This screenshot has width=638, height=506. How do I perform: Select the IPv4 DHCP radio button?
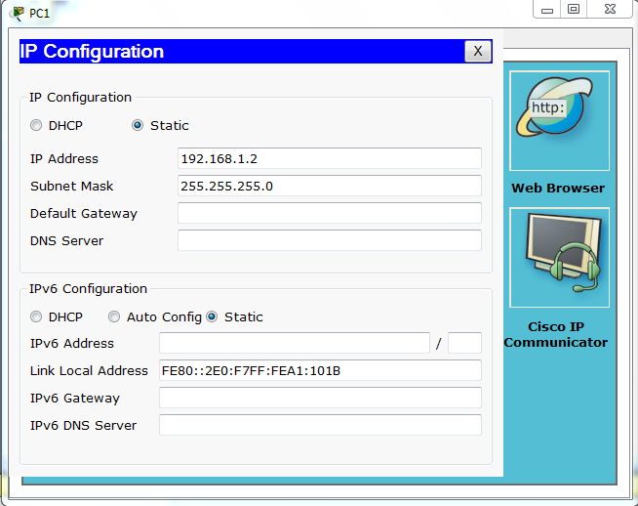point(36,125)
